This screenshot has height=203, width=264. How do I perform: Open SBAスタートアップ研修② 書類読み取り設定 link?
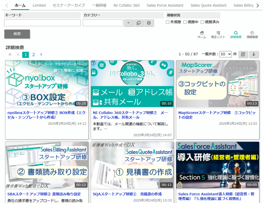click(44, 194)
